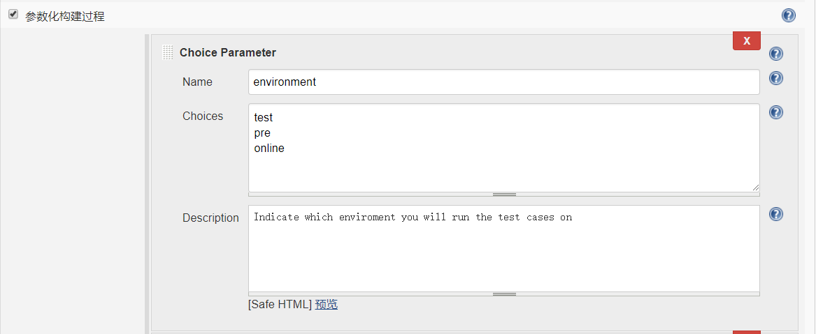Image resolution: width=816 pixels, height=334 pixels.
Task: Open help for 参数化构建过程 option
Action: click(x=789, y=15)
